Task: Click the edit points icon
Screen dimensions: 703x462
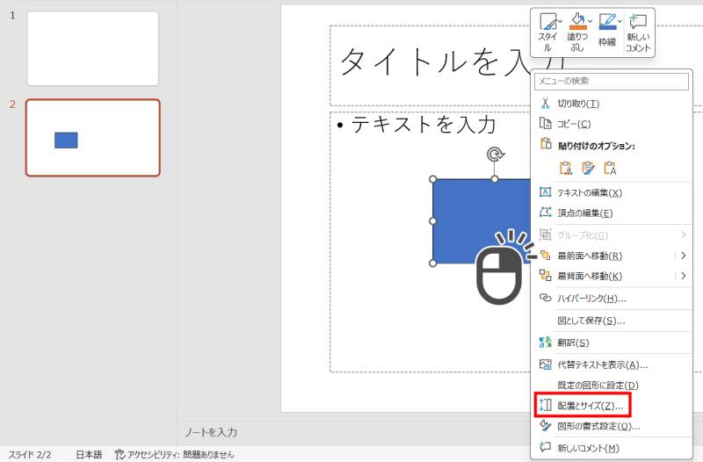Action: click(x=545, y=212)
